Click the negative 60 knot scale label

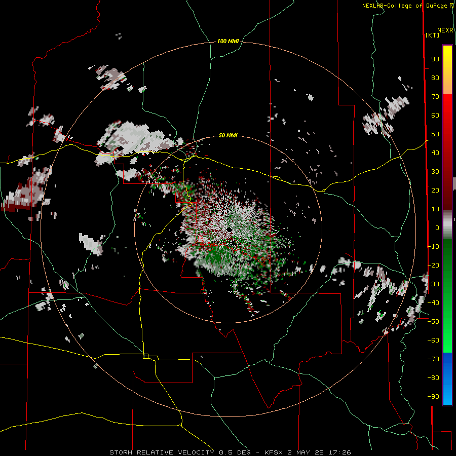[433, 340]
